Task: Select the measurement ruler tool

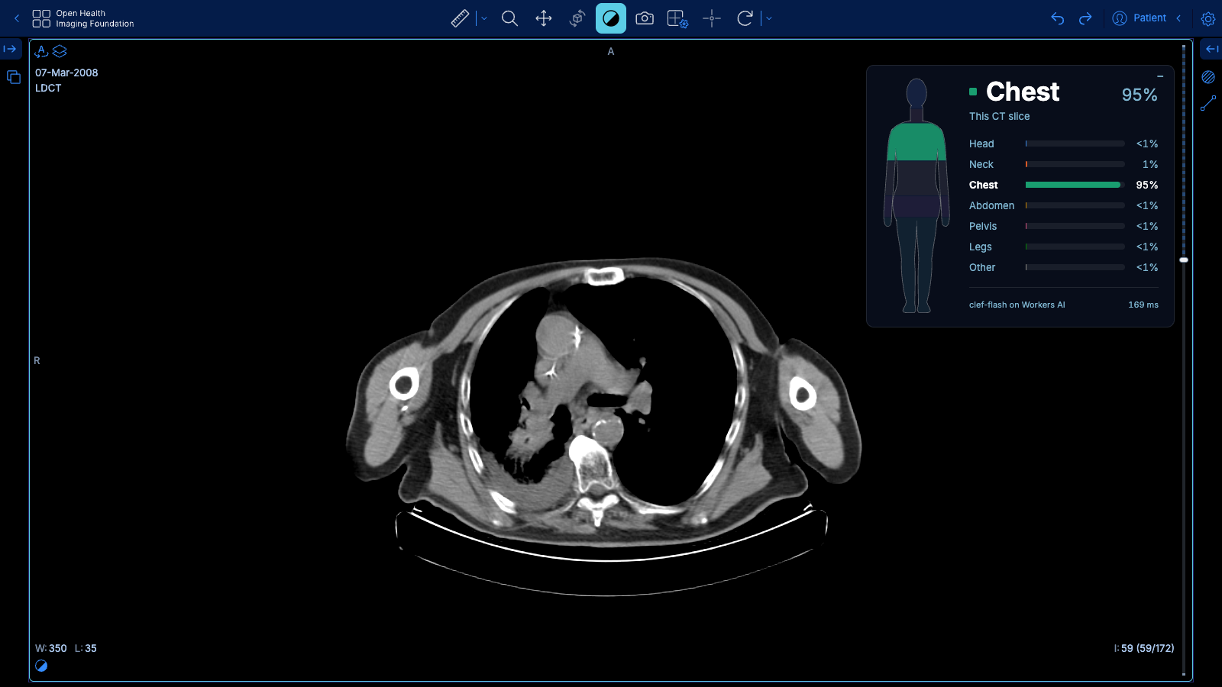Action: pyautogui.click(x=460, y=18)
